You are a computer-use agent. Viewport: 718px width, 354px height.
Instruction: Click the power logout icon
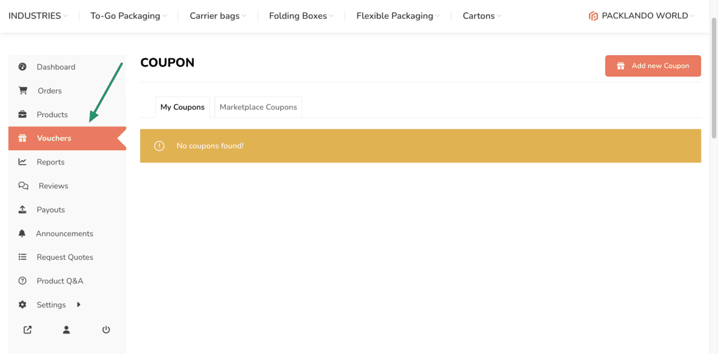click(x=106, y=330)
